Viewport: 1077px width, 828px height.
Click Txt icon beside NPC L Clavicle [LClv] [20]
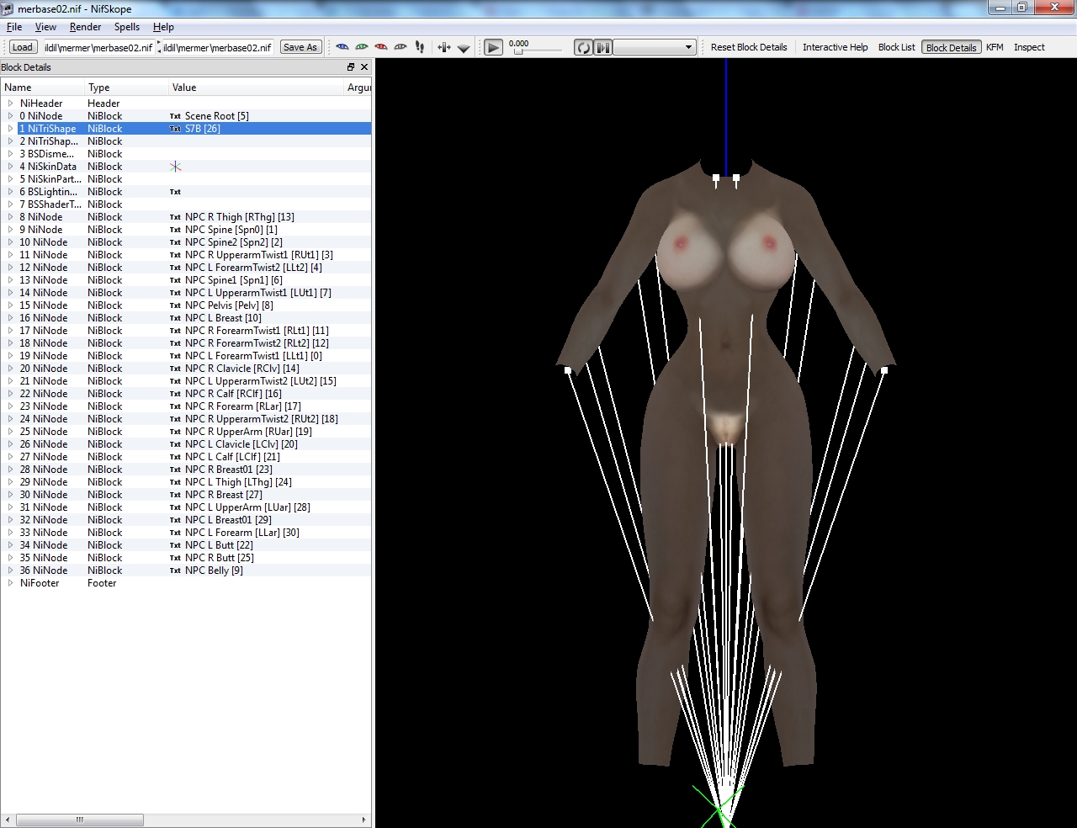click(x=175, y=444)
